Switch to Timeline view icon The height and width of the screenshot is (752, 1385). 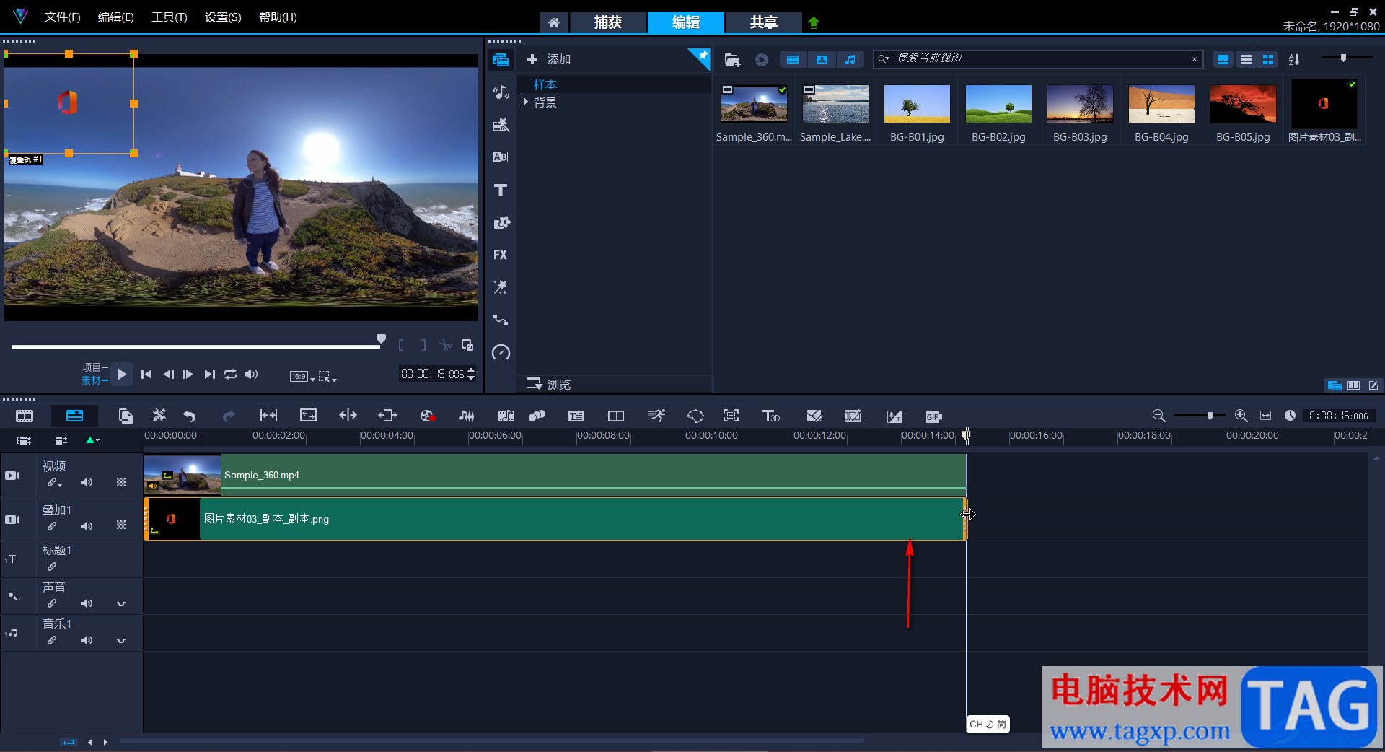click(x=74, y=416)
